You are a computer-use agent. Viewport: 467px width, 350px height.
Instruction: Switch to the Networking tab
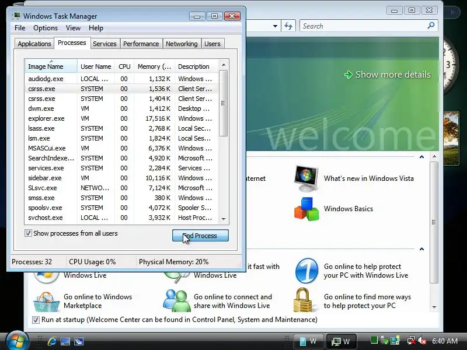(x=182, y=44)
